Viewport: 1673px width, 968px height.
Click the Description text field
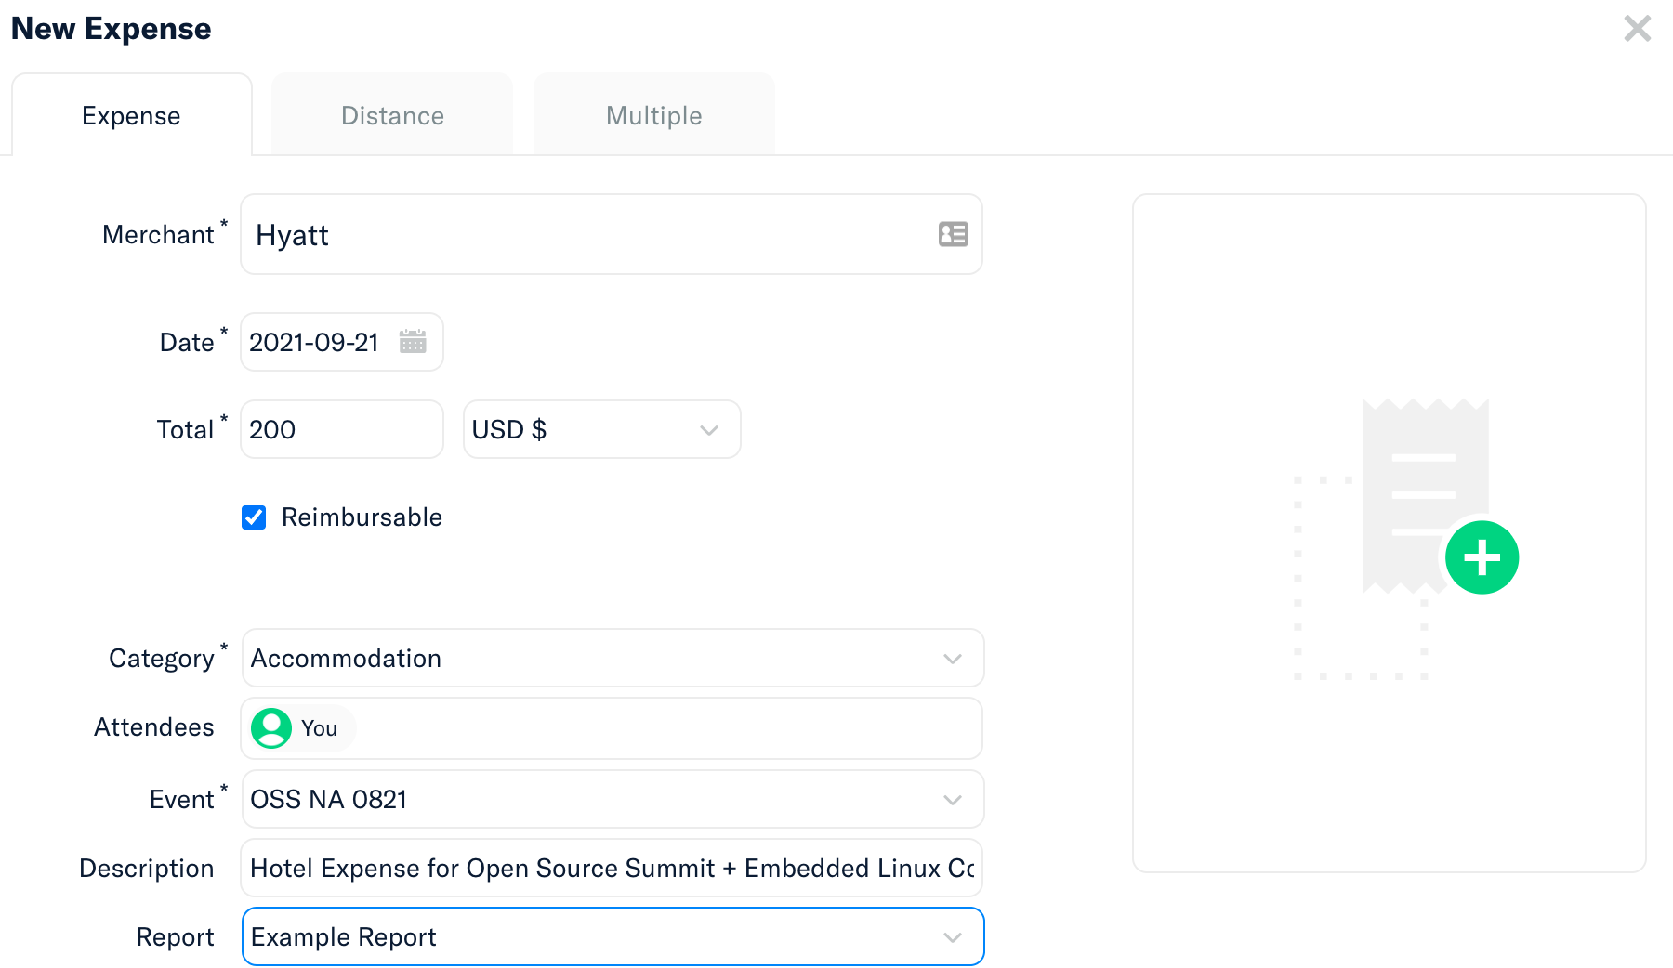point(611,869)
